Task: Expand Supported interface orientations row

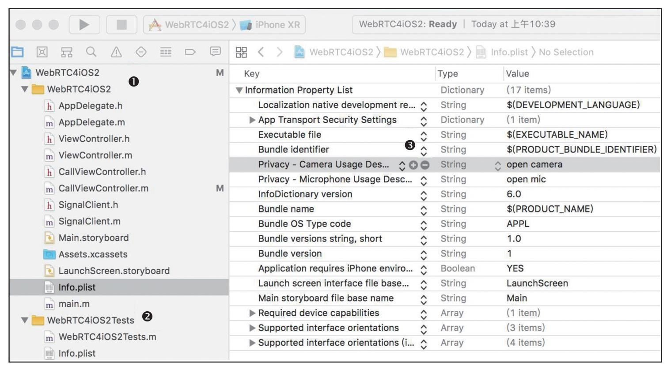Action: pyautogui.click(x=252, y=328)
